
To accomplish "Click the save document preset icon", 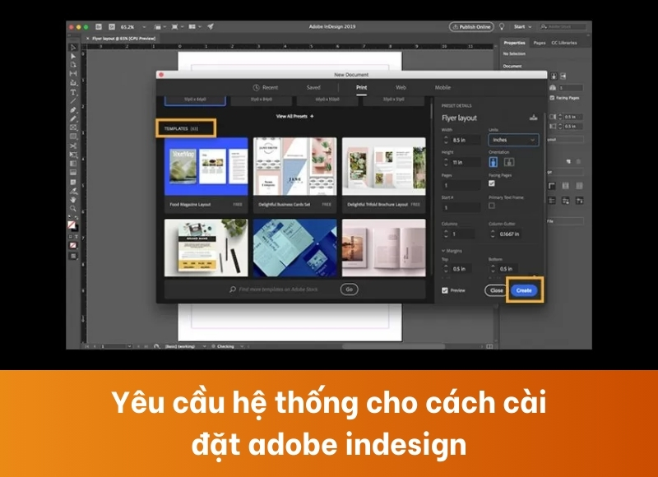I will point(533,115).
